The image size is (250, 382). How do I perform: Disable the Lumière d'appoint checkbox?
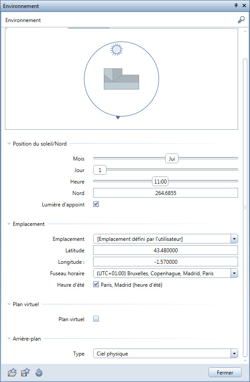coord(96,204)
